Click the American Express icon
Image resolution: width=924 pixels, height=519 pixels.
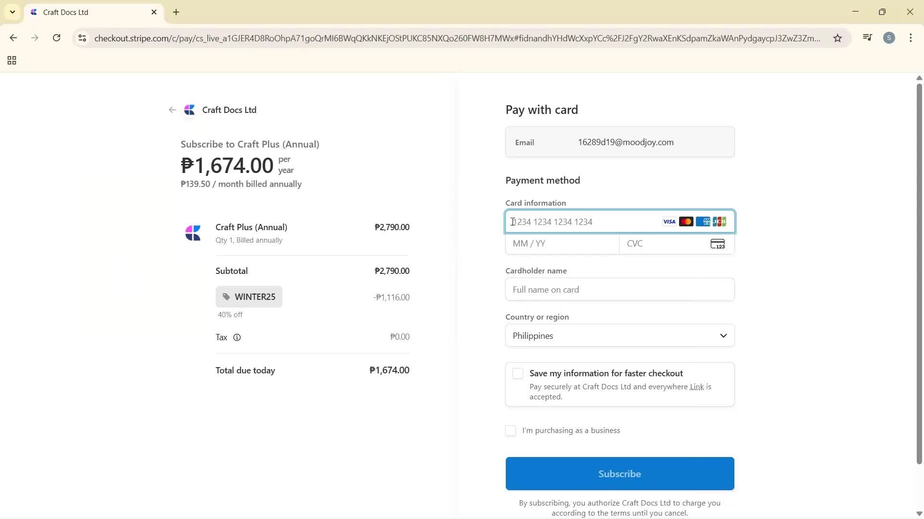coord(703,222)
